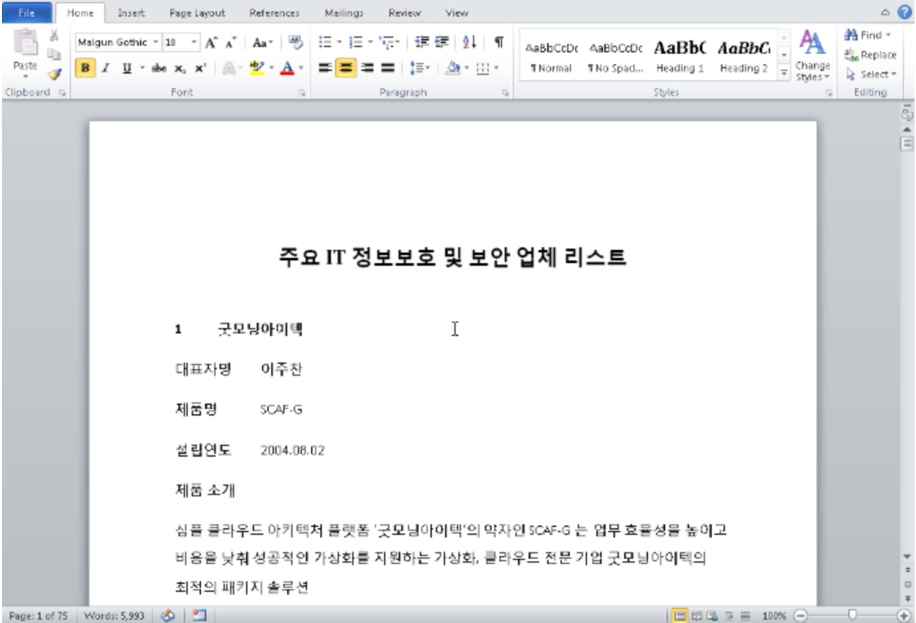The height and width of the screenshot is (623, 916).
Task: Align text to the right
Action: click(367, 68)
